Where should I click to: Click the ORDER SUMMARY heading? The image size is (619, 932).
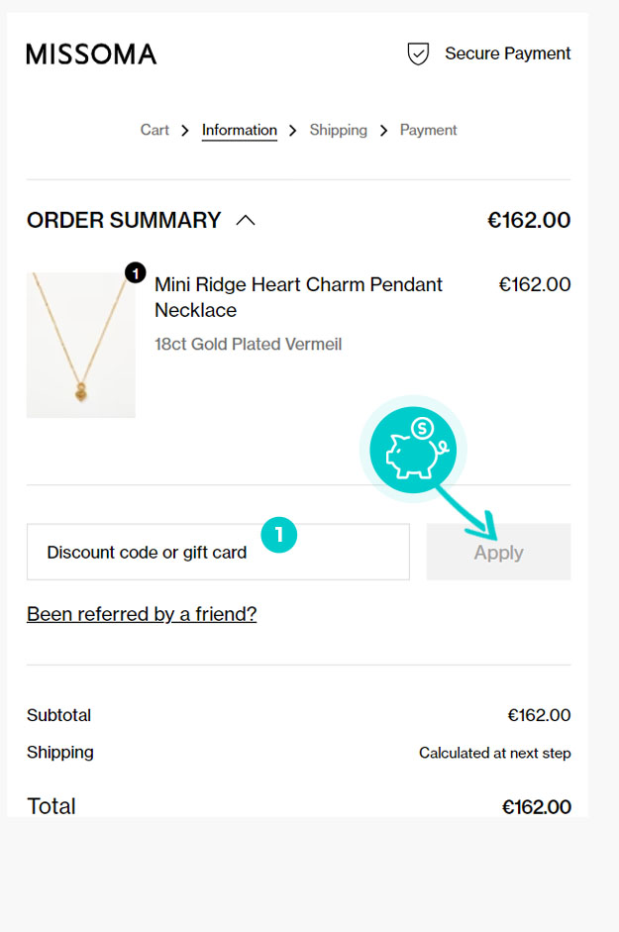pyautogui.click(x=124, y=220)
